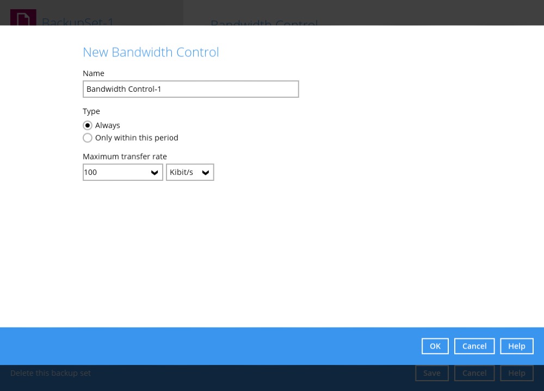
Task: Click the BackupSet-1 document icon
Action: coord(23,18)
